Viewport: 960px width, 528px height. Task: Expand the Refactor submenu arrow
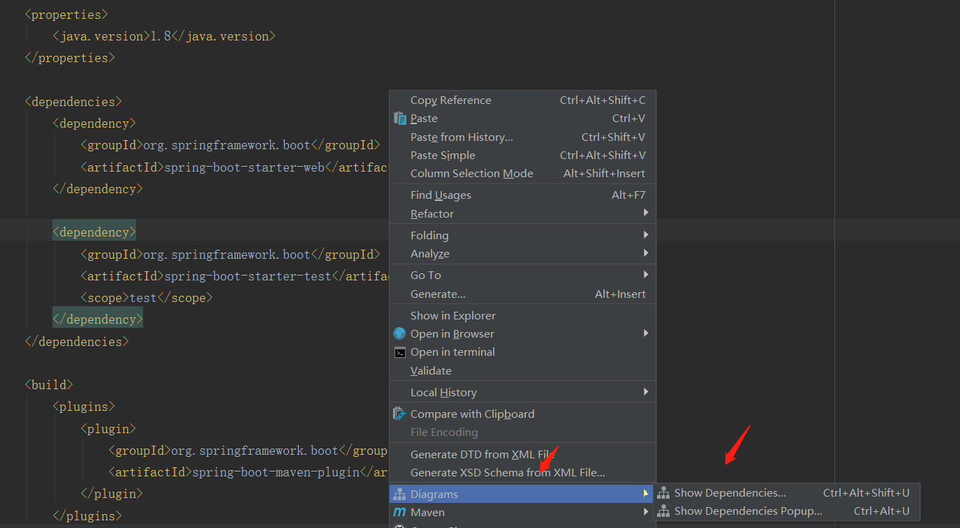click(646, 213)
